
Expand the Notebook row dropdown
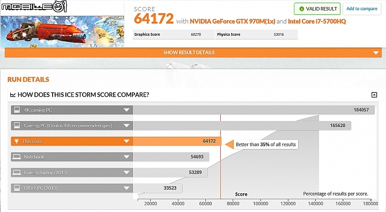[127, 157]
